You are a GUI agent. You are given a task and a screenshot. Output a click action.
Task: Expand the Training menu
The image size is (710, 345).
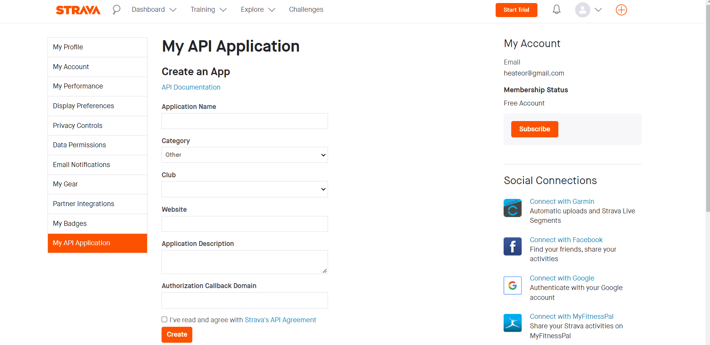tap(208, 9)
